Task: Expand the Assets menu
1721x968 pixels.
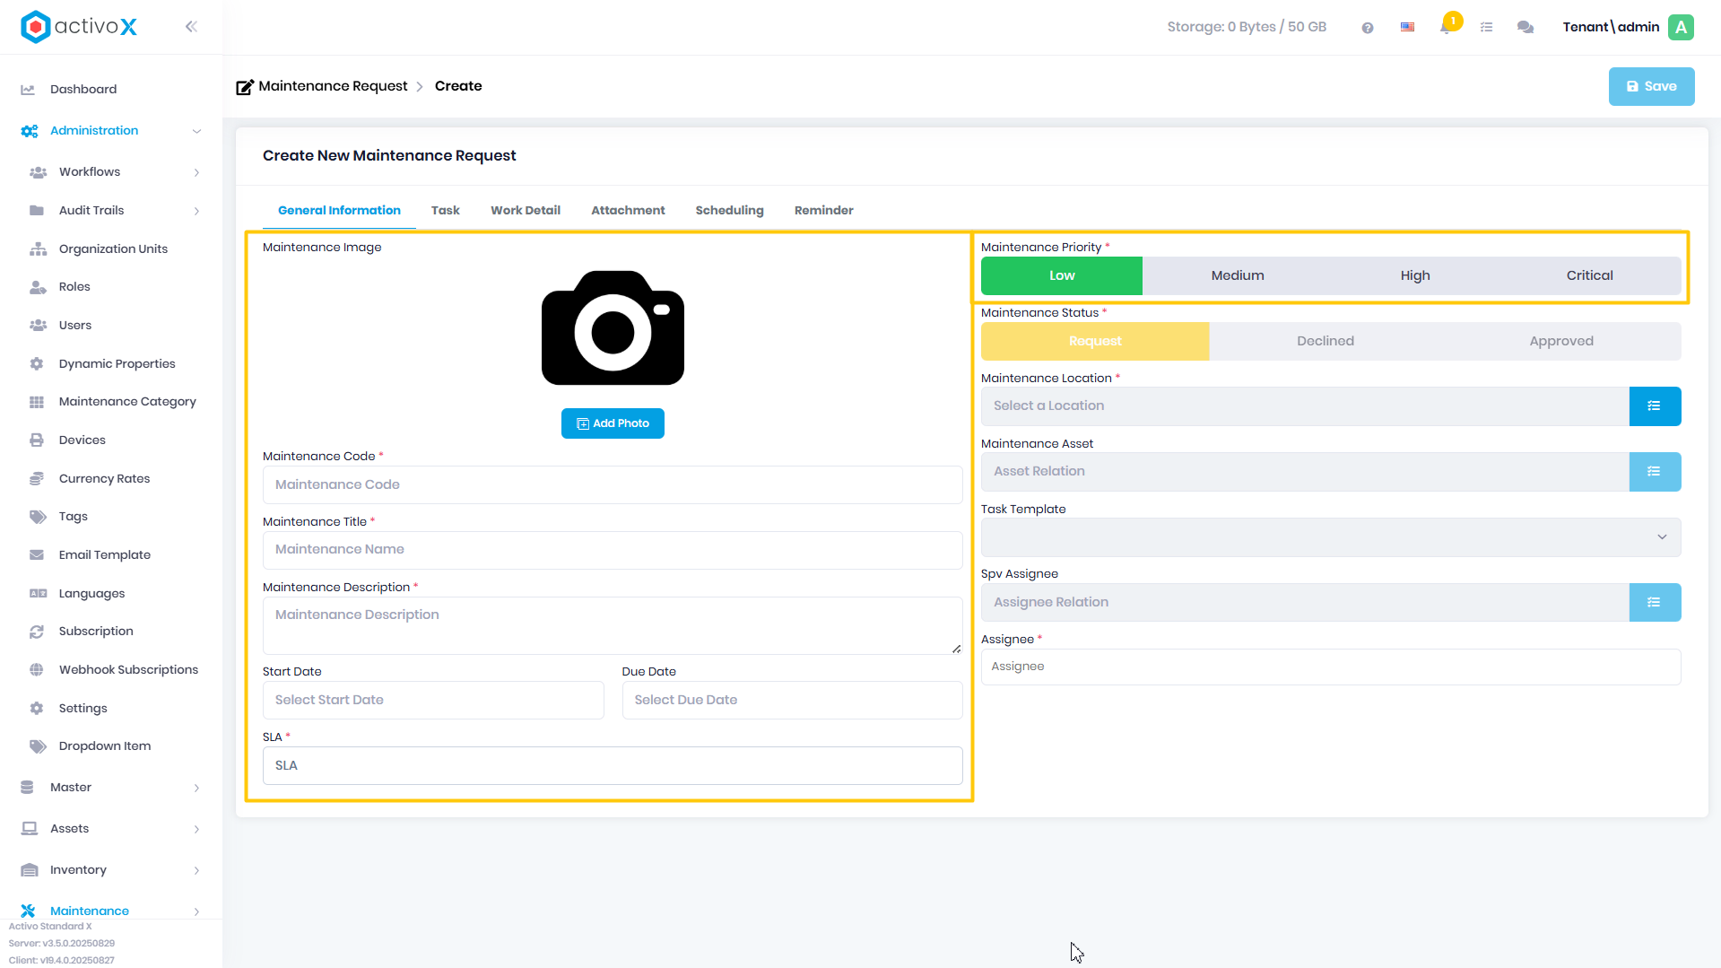Action: coord(196,829)
